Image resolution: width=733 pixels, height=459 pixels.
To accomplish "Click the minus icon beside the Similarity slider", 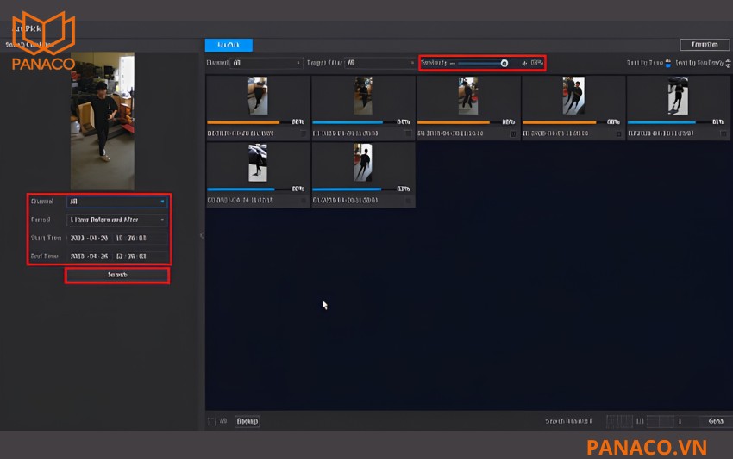I will tap(453, 63).
